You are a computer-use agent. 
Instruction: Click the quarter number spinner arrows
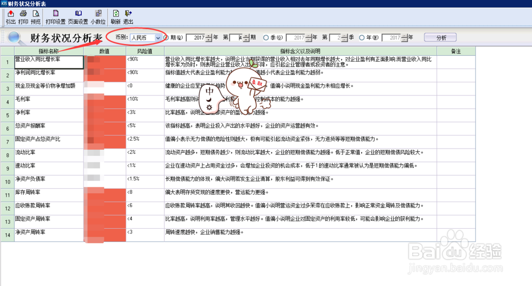coord(344,38)
